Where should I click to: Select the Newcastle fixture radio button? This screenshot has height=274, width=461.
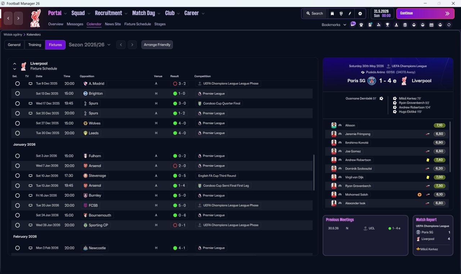[x=17, y=248]
